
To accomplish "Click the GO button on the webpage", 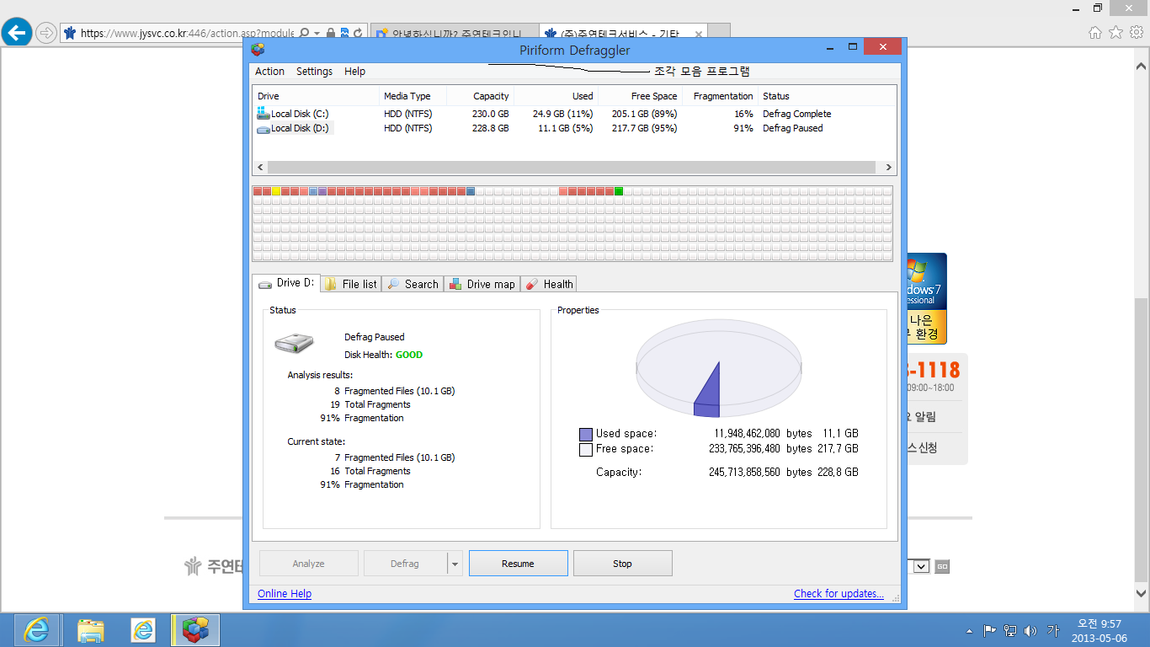I will (x=942, y=566).
